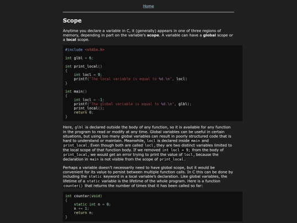Click 'print_local();' call in main
Screen dimensions: 297x223
(x=89, y=108)
